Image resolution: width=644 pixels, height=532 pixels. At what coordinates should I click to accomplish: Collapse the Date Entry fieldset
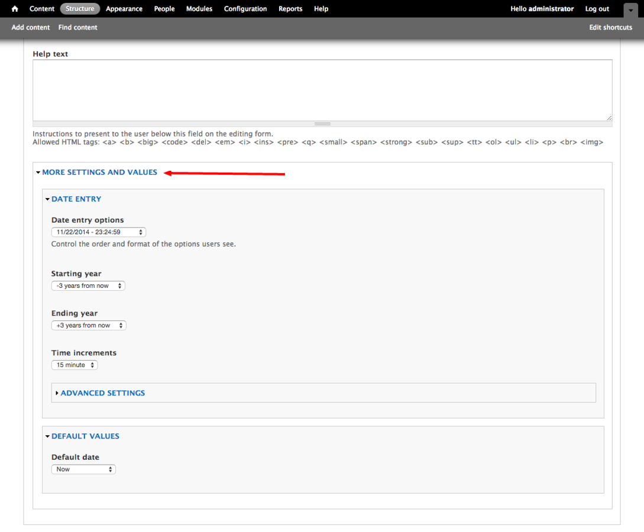76,199
